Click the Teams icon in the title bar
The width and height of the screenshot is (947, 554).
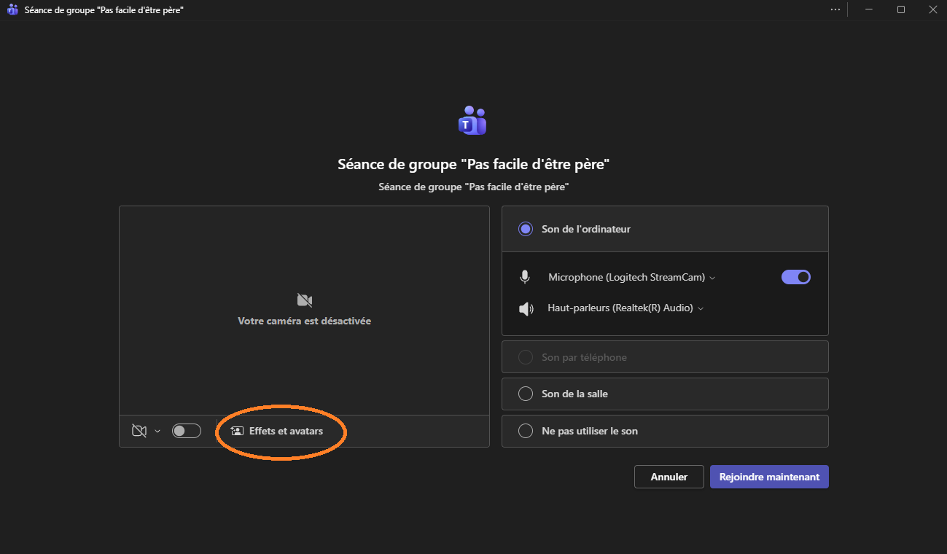[11, 9]
